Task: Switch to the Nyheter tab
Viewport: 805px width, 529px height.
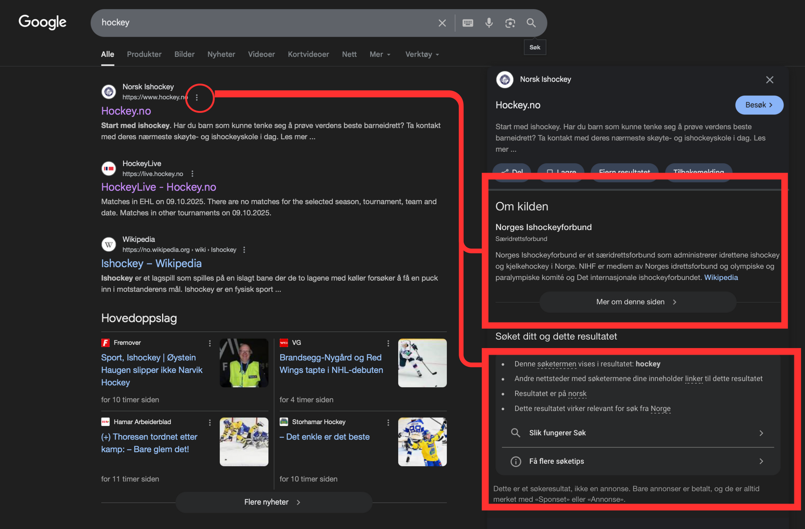Action: click(221, 54)
